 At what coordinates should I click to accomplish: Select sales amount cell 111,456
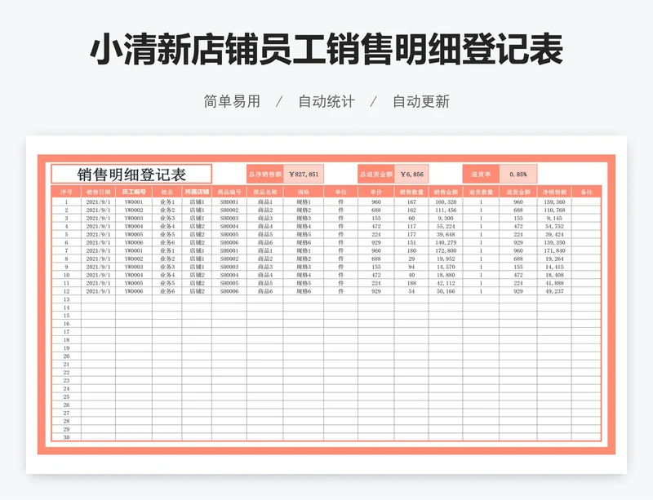pos(446,210)
